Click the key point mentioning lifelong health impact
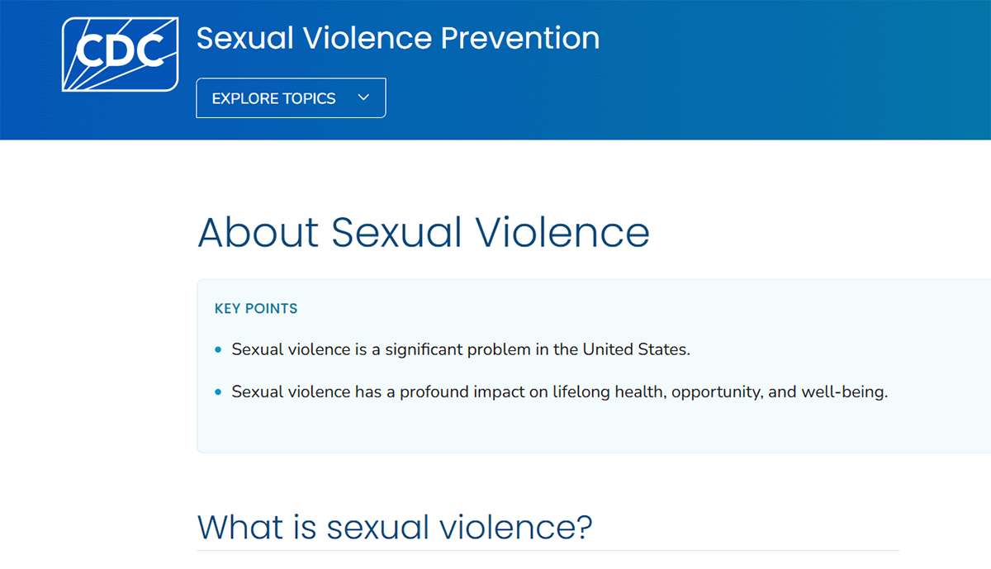Image resolution: width=991 pixels, height=569 pixels. (558, 391)
